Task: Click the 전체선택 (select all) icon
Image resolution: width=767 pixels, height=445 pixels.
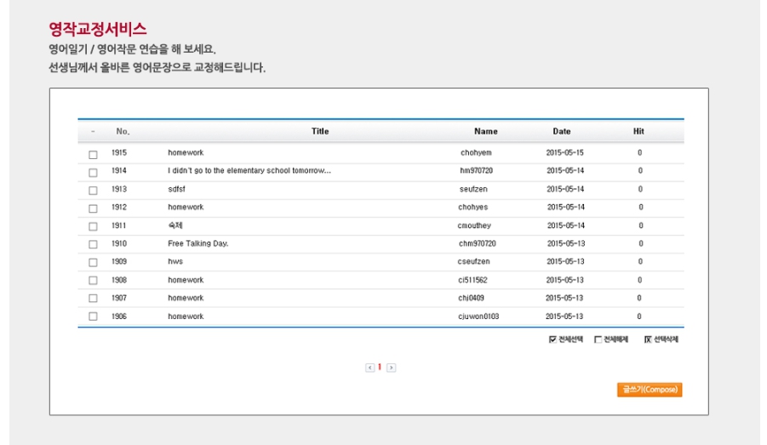Action: (553, 339)
